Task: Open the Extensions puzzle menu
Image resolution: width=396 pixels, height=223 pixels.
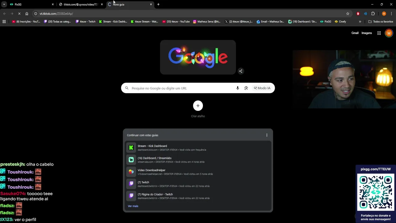Action: 373,14
